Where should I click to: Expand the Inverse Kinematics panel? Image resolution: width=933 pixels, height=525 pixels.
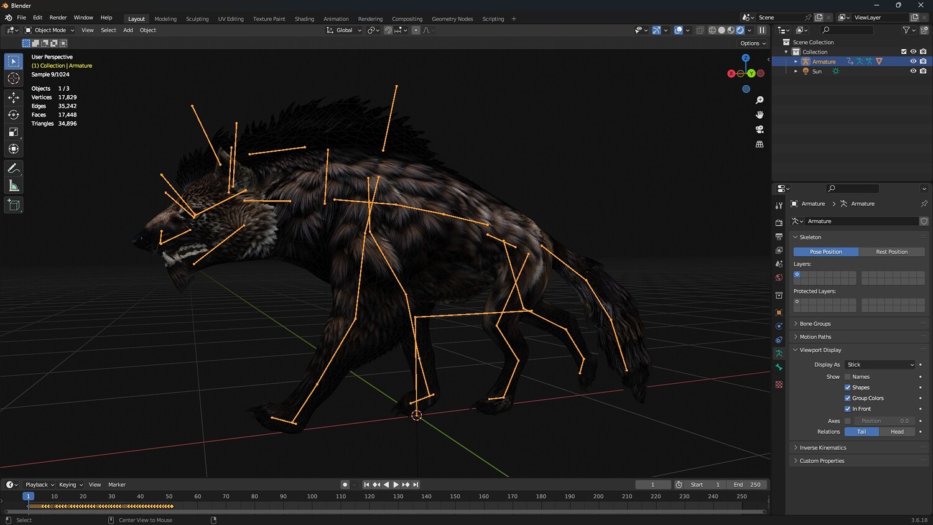tap(822, 448)
